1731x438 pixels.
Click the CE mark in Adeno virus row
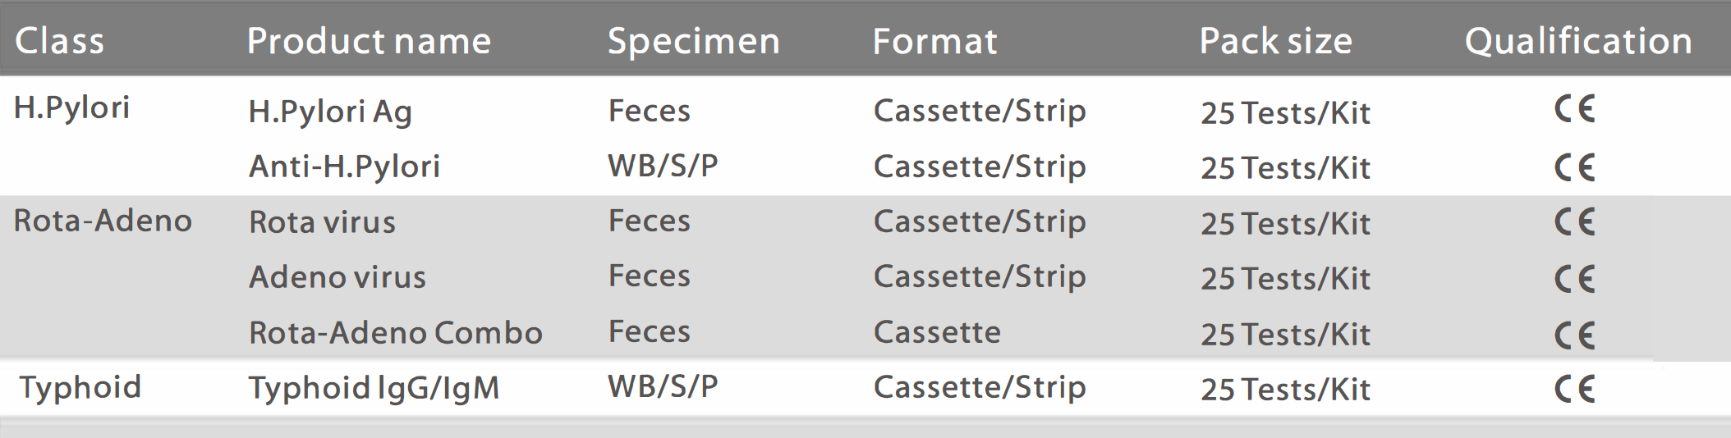click(x=1574, y=279)
